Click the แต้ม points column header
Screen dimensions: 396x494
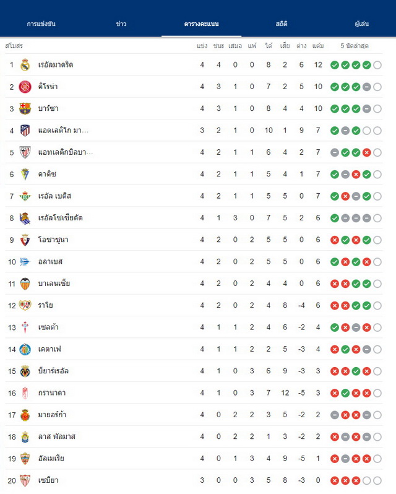[318, 46]
